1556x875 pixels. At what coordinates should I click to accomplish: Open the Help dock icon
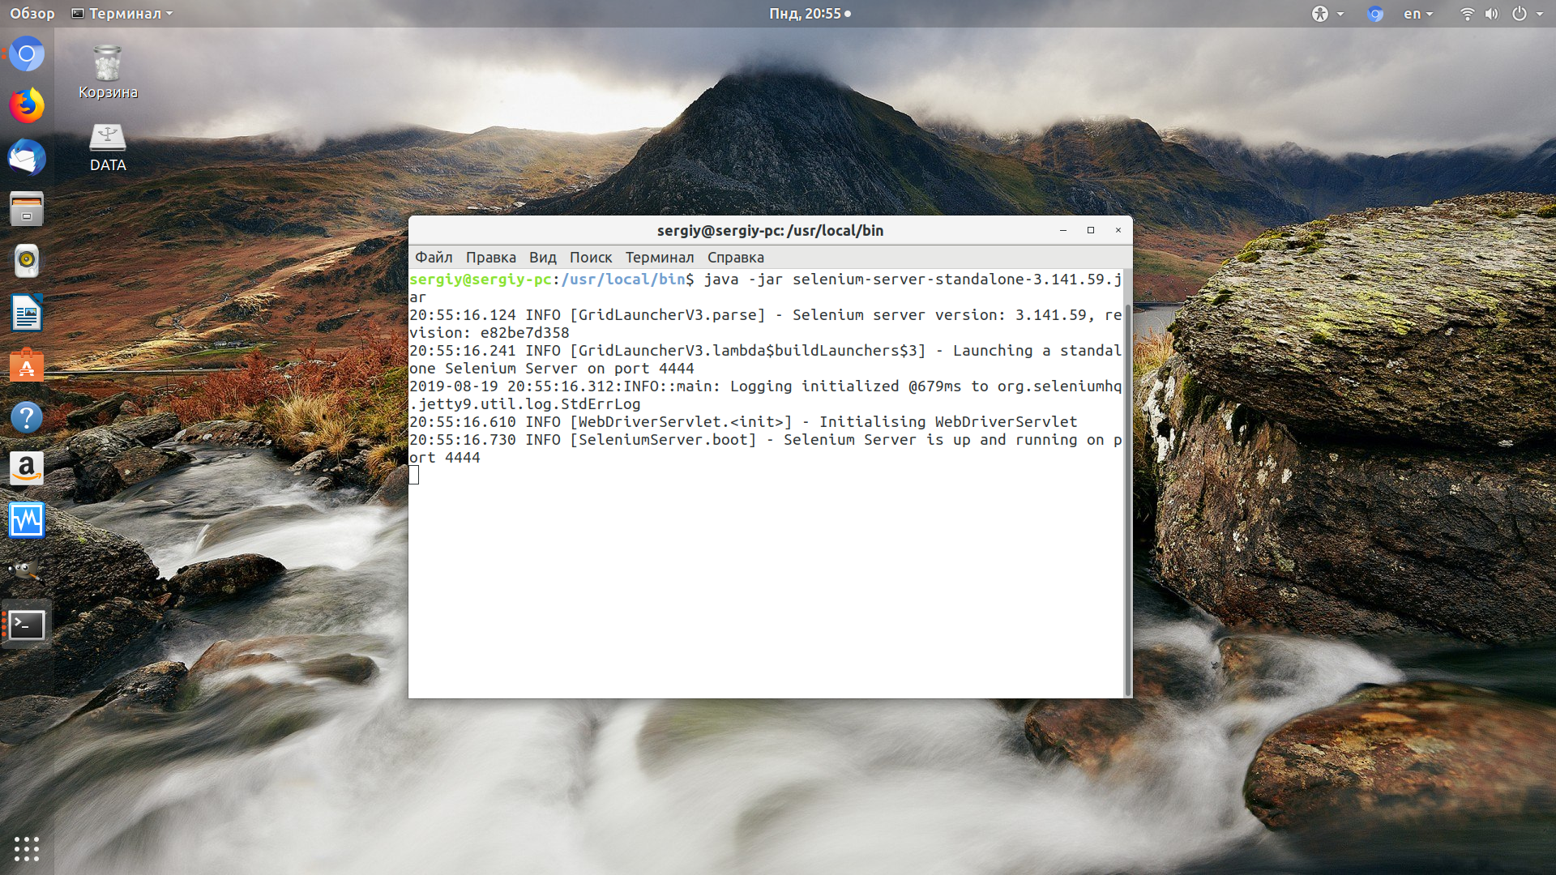[x=27, y=417]
